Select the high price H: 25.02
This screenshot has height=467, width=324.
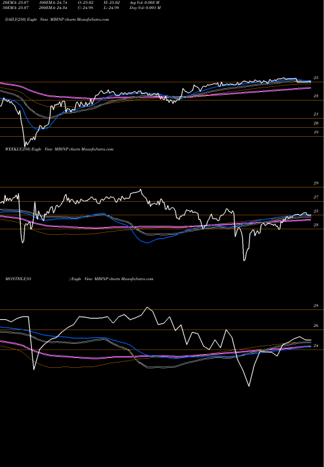coord(111,2)
